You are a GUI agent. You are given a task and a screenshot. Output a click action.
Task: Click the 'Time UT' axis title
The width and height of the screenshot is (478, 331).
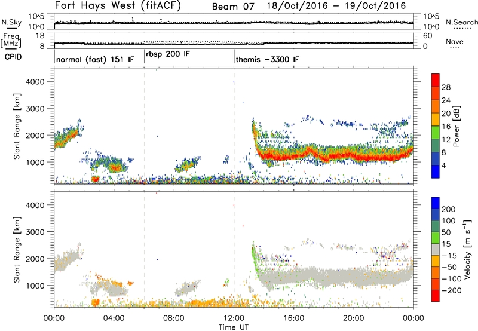pos(234,327)
